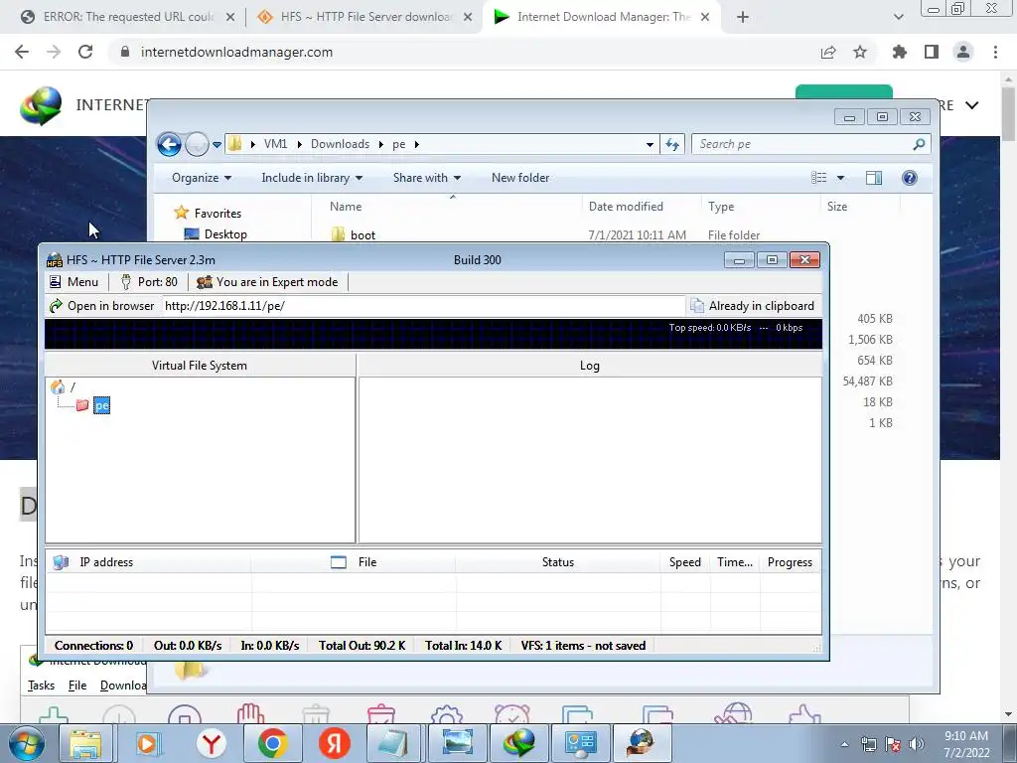1017x763 pixels.
Task: Click the Change your view icon in Explorer
Action: [819, 178]
